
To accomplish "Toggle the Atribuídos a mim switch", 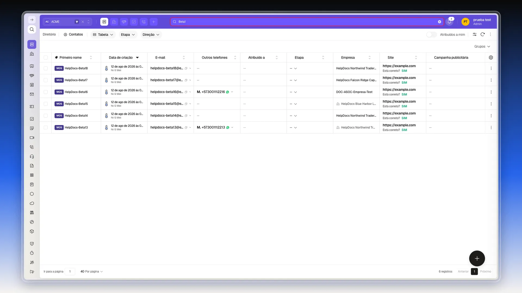I will click(x=431, y=34).
